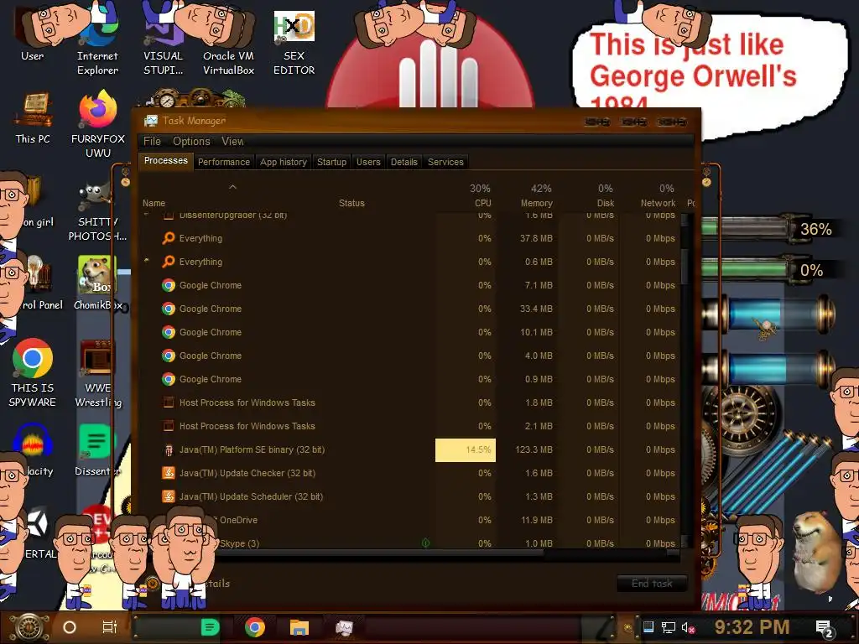Open the File menu in Task Manager

[x=152, y=141]
